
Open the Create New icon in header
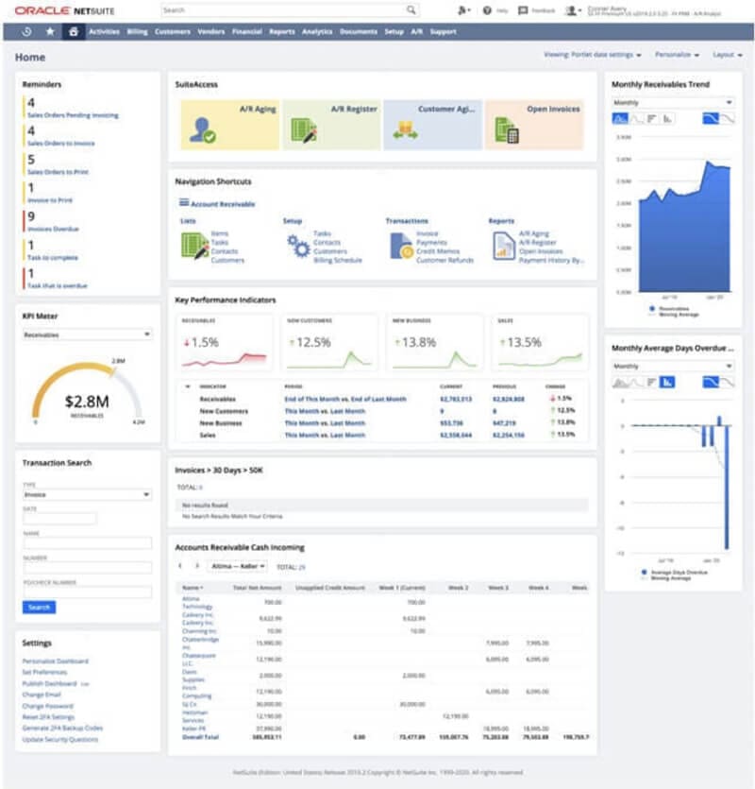click(461, 10)
